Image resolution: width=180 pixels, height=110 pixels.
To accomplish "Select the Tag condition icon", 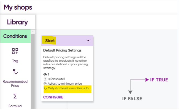I will [15, 51].
